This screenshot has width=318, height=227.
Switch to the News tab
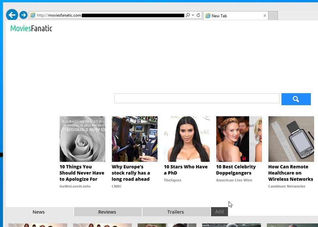click(x=39, y=212)
